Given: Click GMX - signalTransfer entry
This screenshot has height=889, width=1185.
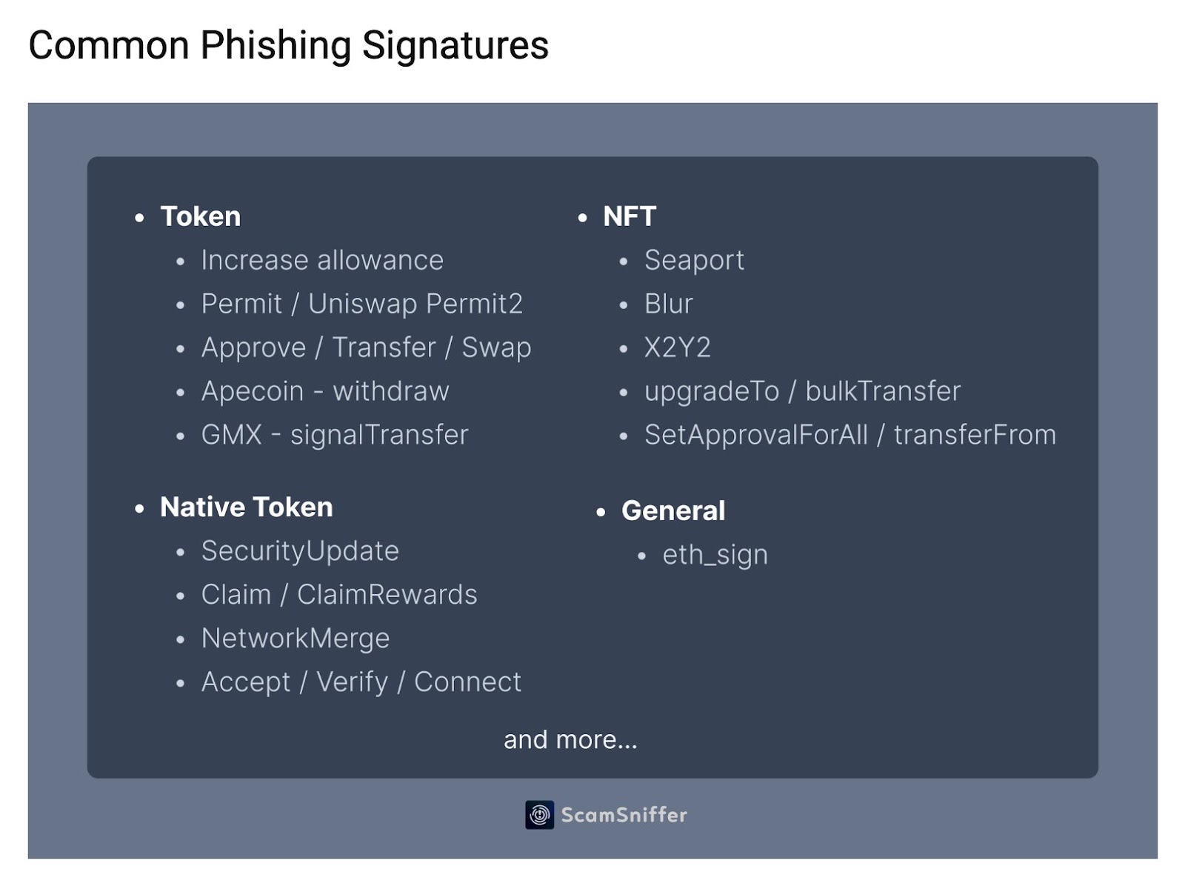Looking at the screenshot, I should point(335,435).
